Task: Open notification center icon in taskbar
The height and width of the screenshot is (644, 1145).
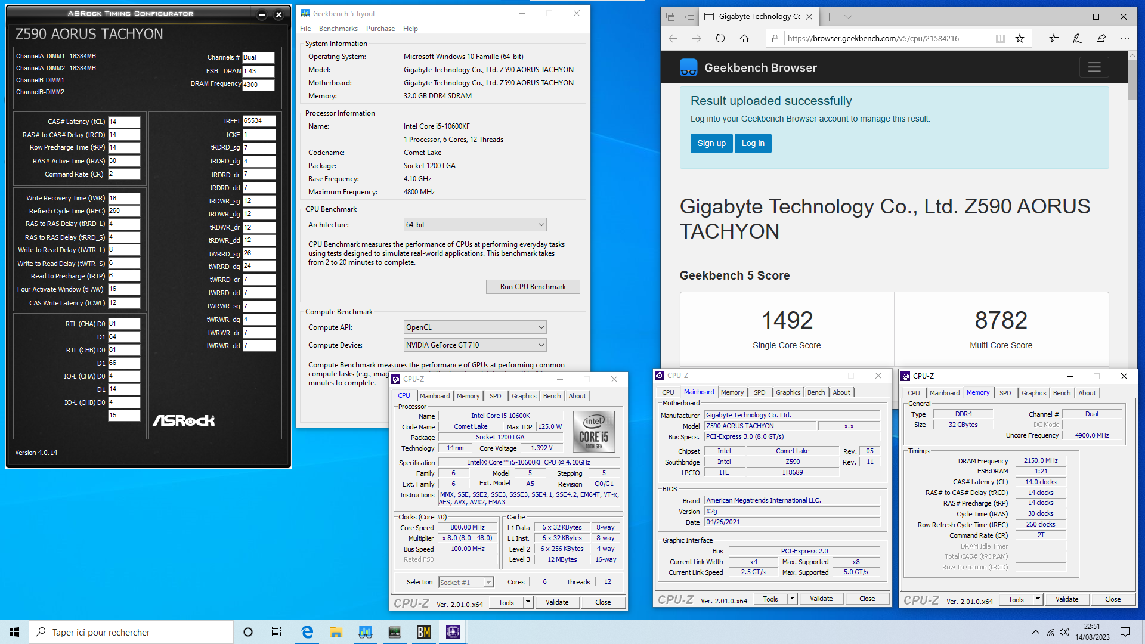Action: pos(1125,632)
